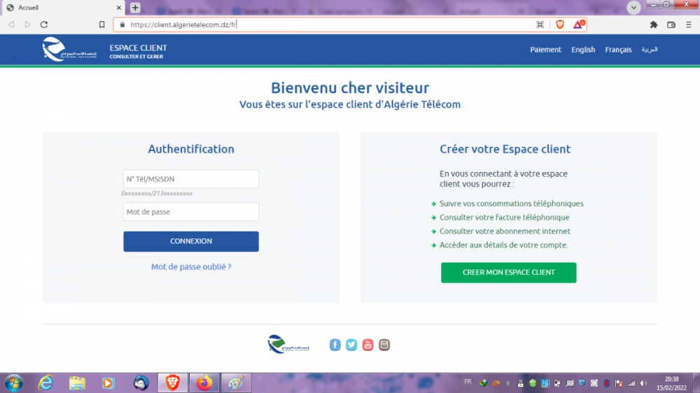Image resolution: width=700 pixels, height=393 pixels.
Task: Switch site language to Arabic
Action: coord(650,50)
